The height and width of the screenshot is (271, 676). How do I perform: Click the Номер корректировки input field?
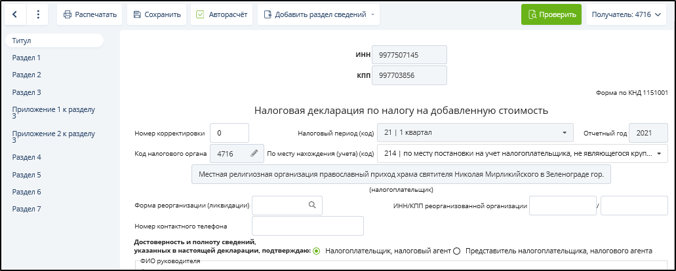point(229,133)
